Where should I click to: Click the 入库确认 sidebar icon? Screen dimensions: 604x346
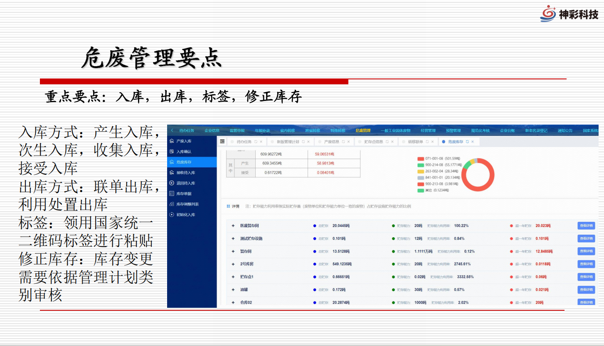pyautogui.click(x=172, y=152)
